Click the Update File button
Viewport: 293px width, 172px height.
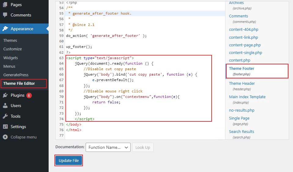pyautogui.click(x=69, y=160)
